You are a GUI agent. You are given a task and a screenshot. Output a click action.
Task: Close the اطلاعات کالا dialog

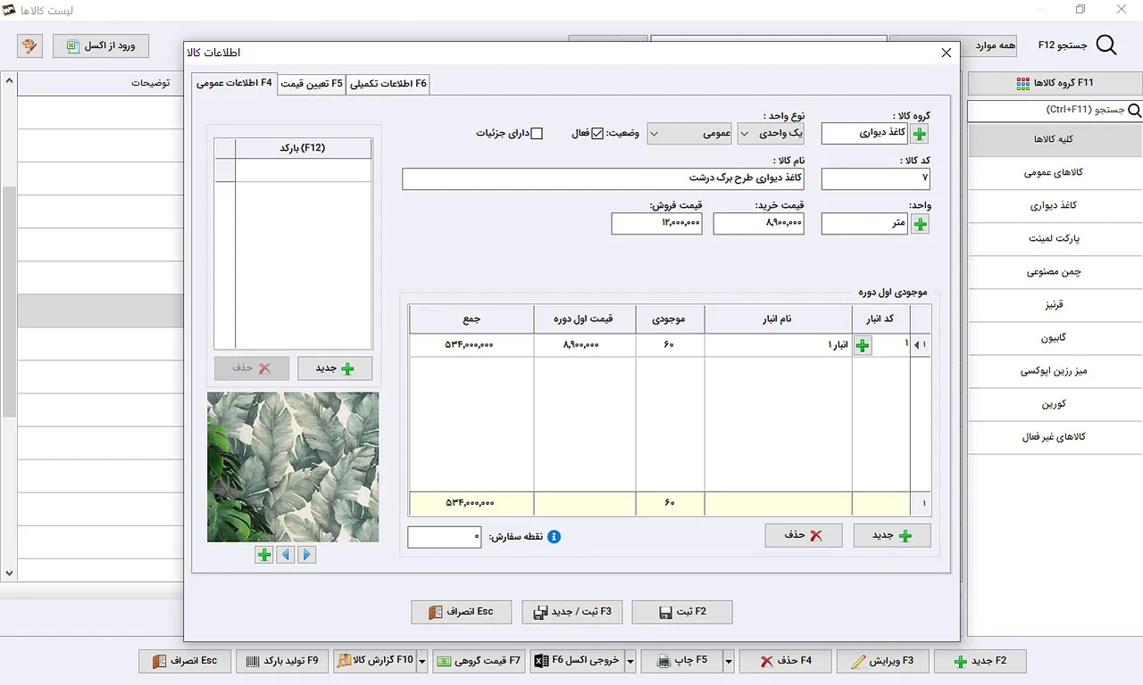(x=947, y=53)
